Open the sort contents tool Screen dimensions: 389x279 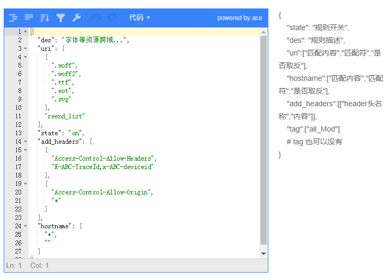tap(45, 18)
